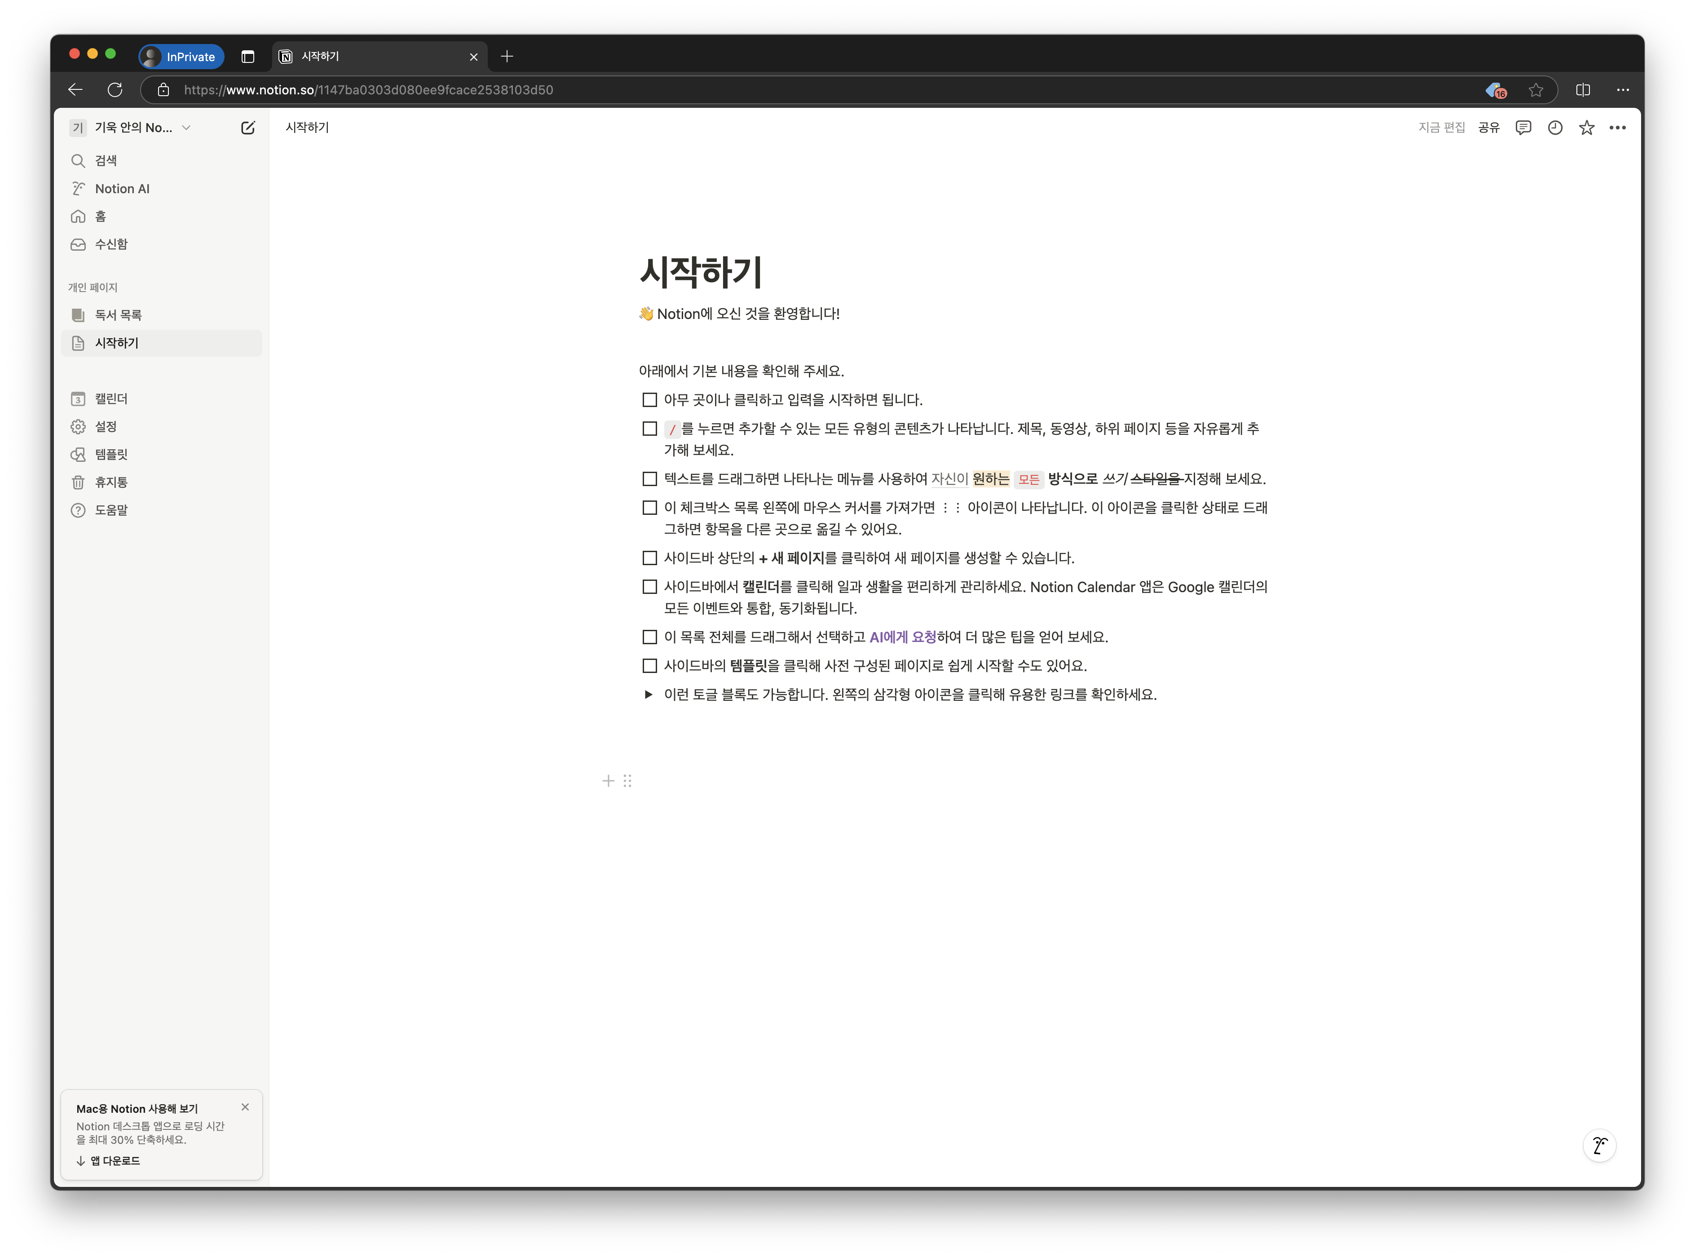Check '텍스트를 드래그하면 나타나는' checkbox
Viewport: 1695px width, 1257px height.
point(649,478)
